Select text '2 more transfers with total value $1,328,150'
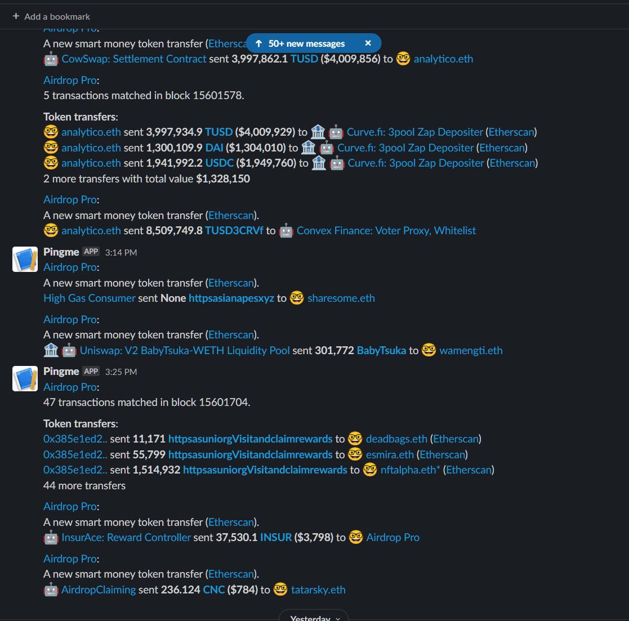The image size is (629, 621). click(146, 178)
